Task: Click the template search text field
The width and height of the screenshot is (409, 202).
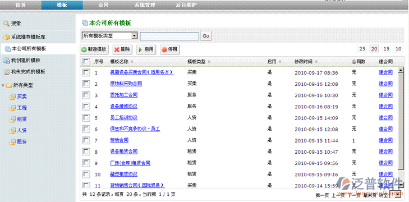Action: coord(169,36)
